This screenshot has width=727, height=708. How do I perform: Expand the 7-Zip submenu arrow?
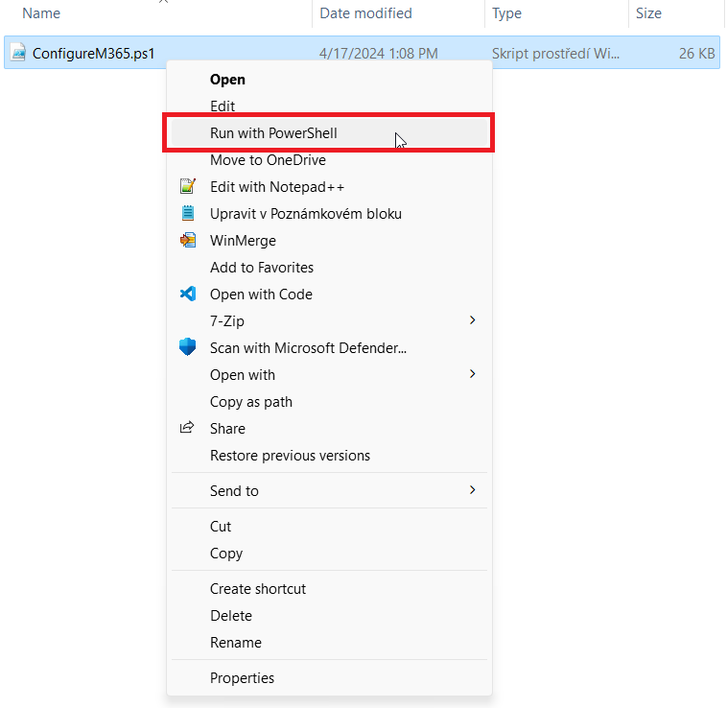coord(472,320)
